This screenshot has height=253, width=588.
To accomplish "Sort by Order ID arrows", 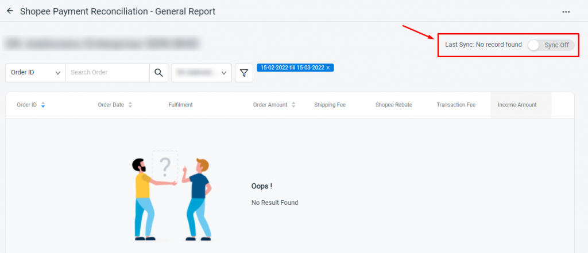I will (43, 105).
